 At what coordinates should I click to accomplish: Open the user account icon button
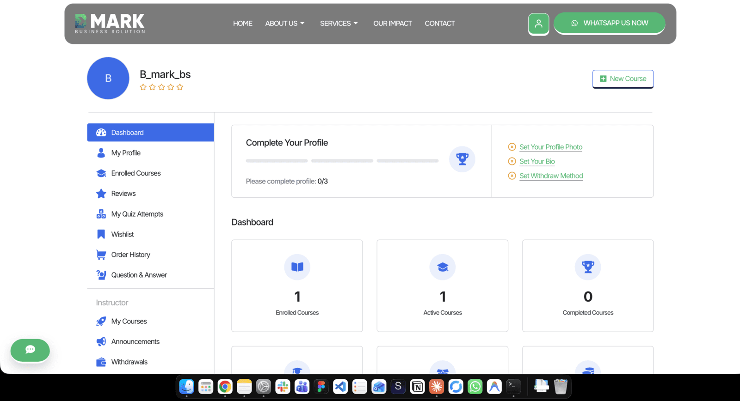click(538, 24)
